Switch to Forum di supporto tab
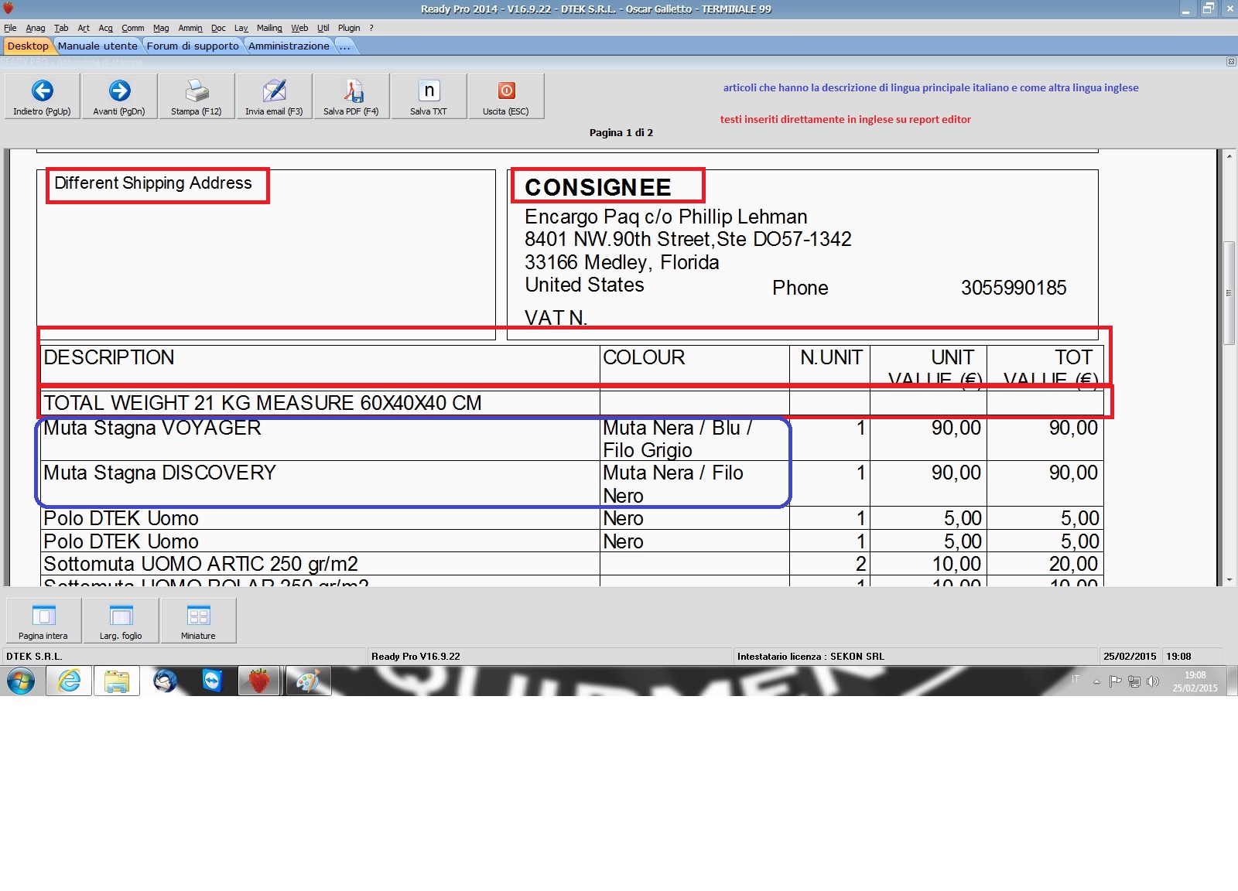The width and height of the screenshot is (1238, 891). (193, 46)
